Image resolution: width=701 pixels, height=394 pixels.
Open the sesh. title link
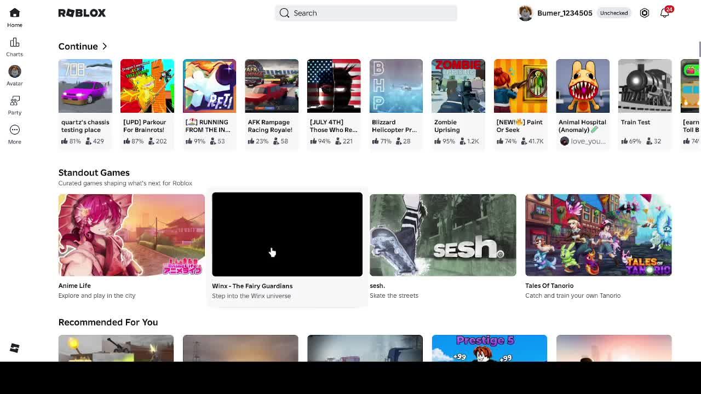(377, 286)
